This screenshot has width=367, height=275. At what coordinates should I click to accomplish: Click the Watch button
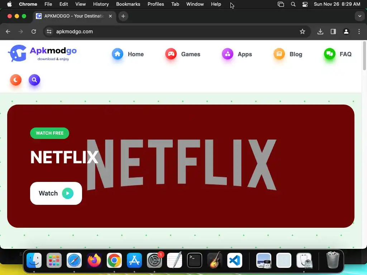[x=56, y=193]
